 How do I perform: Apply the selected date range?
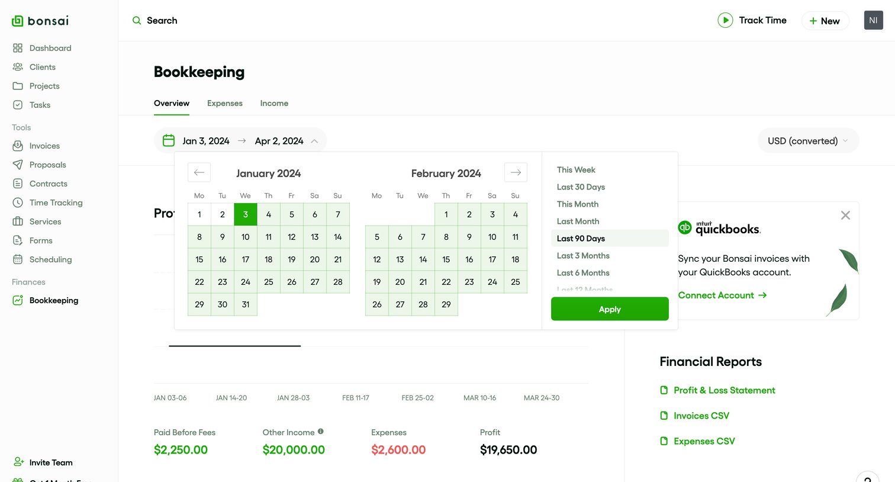610,309
